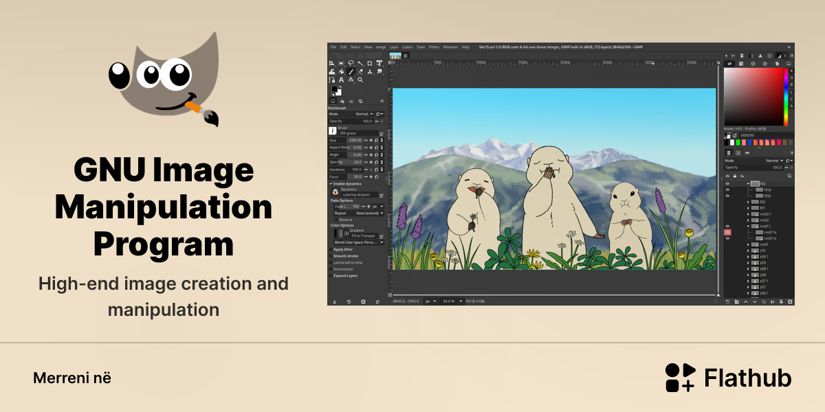This screenshot has width=825, height=412.
Task: Open the Repeat dropdown set to None (extend)
Action: (358, 213)
